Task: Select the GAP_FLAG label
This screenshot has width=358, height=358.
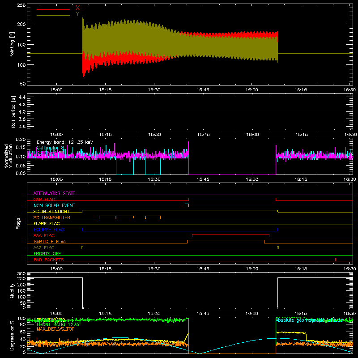Action: (x=44, y=199)
